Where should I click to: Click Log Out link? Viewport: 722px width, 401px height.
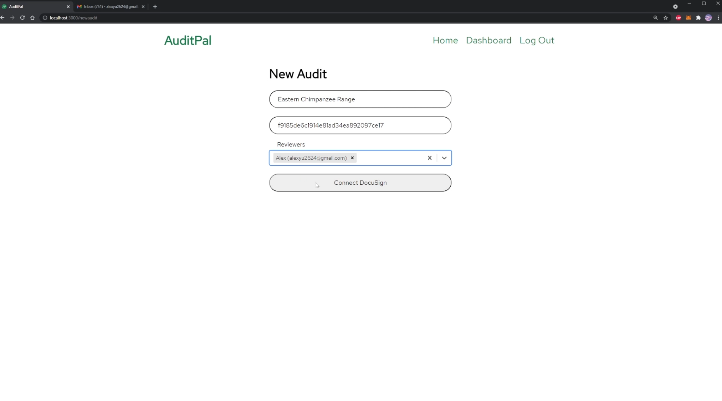click(537, 40)
